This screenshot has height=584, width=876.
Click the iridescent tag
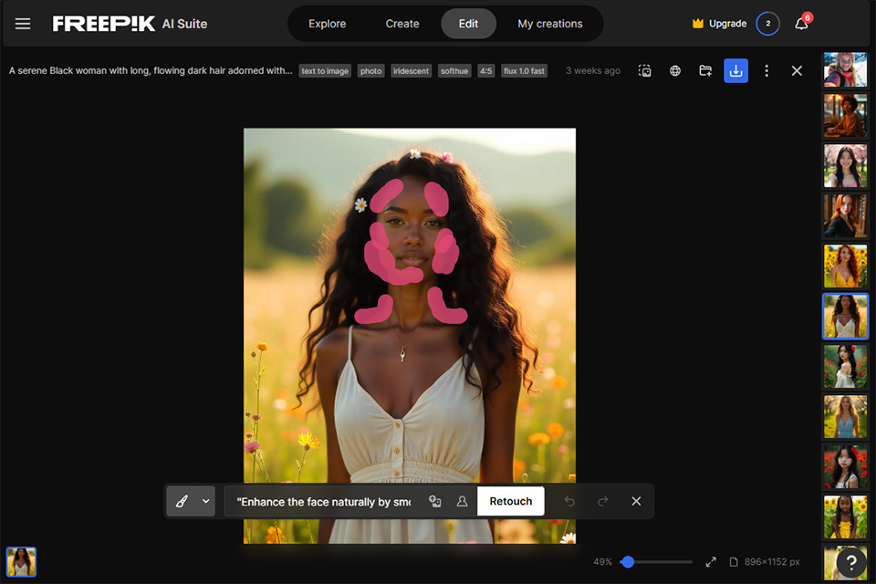pyautogui.click(x=412, y=71)
